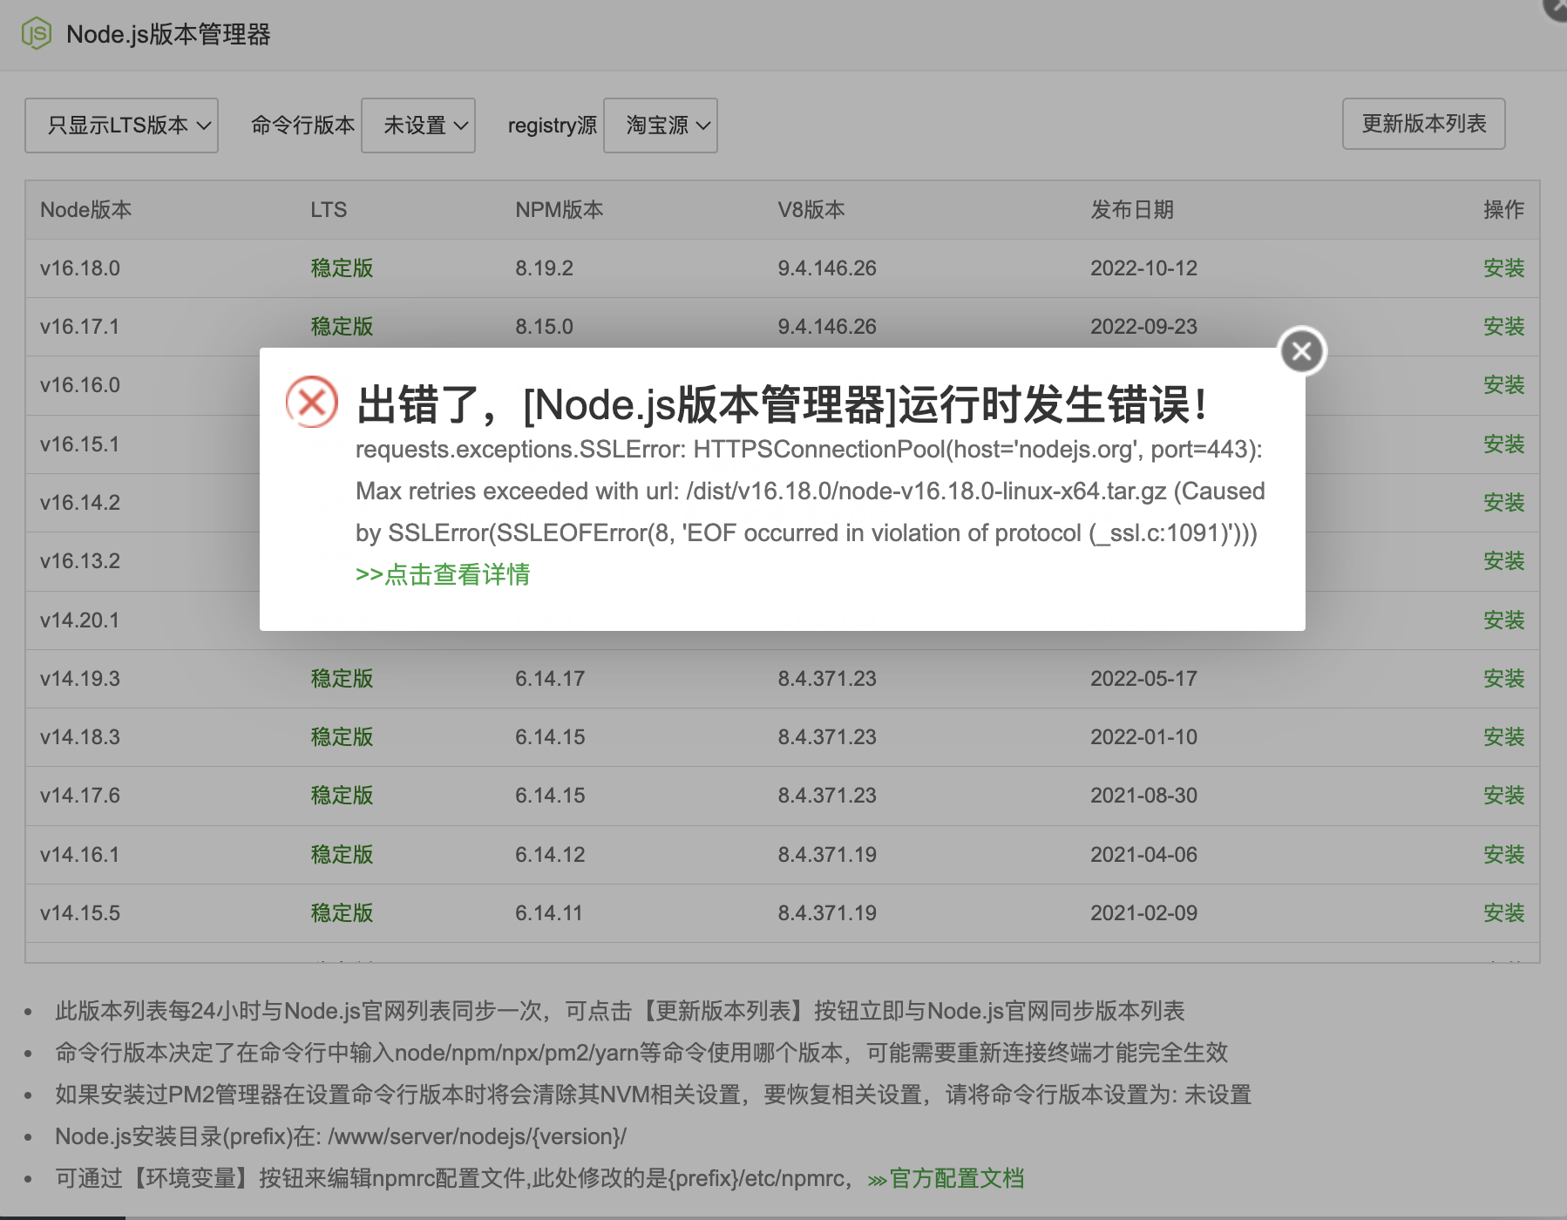Click release date 2021-04-06

(1143, 855)
